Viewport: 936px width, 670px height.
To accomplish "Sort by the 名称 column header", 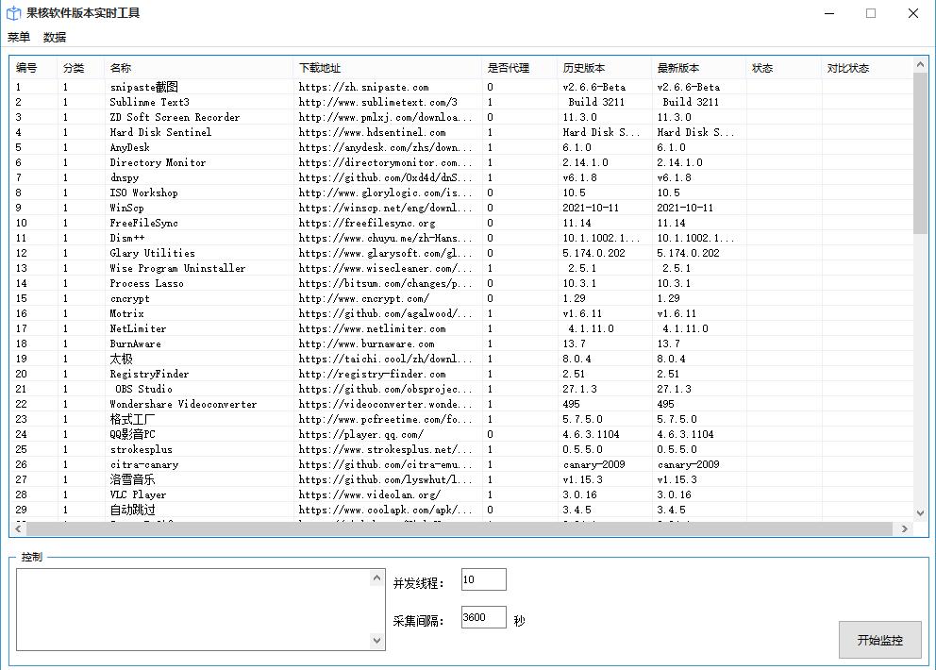I will [121, 68].
